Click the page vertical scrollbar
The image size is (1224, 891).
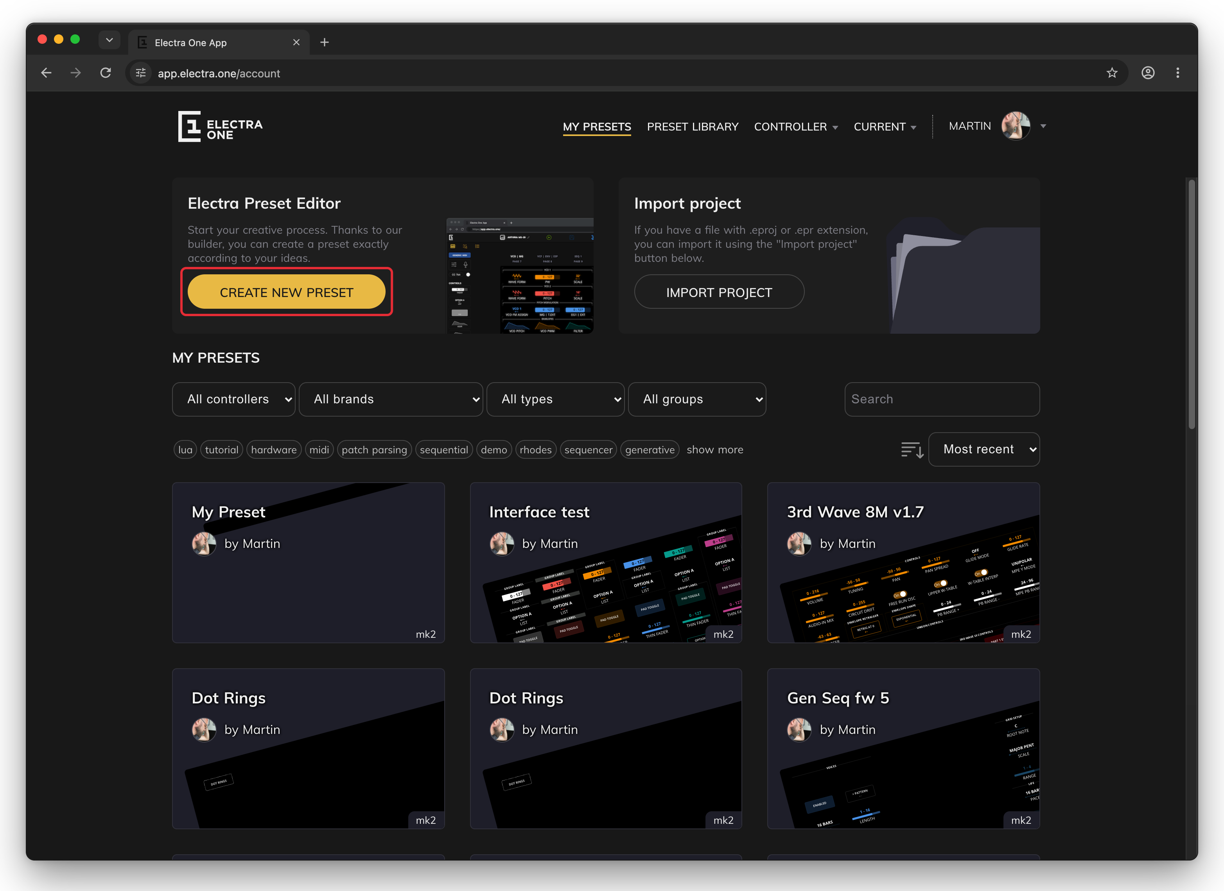[x=1192, y=305]
